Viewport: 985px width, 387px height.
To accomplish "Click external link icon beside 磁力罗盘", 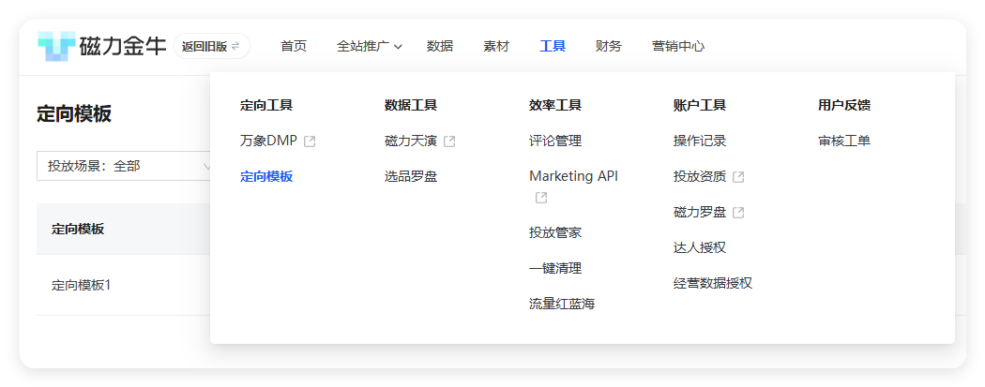I will [x=739, y=214].
